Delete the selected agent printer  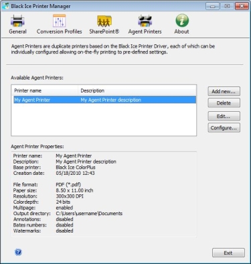(x=224, y=103)
